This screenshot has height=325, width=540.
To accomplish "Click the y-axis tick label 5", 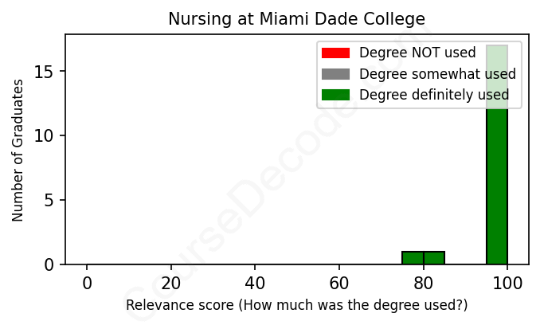I will pyautogui.click(x=49, y=200).
